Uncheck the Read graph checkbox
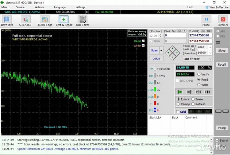The height and width of the screenshot is (155, 230). pos(143,41)
